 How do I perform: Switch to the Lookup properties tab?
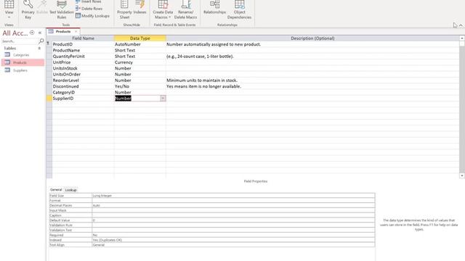[x=71, y=190]
